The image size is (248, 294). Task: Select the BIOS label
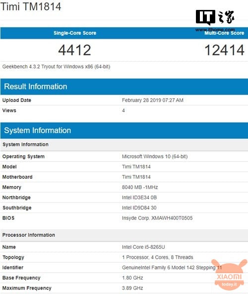point(8,218)
